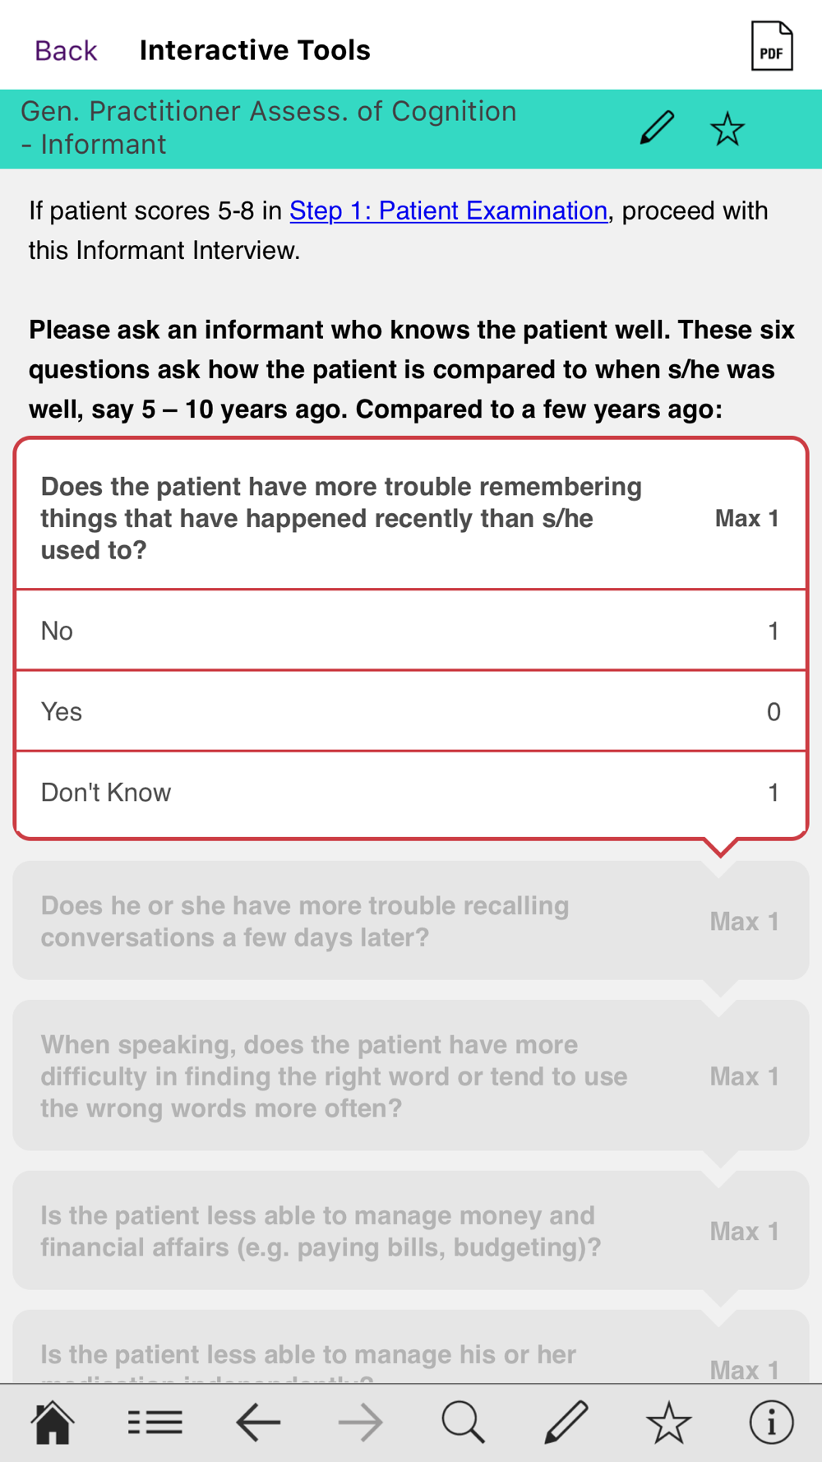Navigate forward with right arrow icon
The width and height of the screenshot is (822, 1462).
(361, 1423)
